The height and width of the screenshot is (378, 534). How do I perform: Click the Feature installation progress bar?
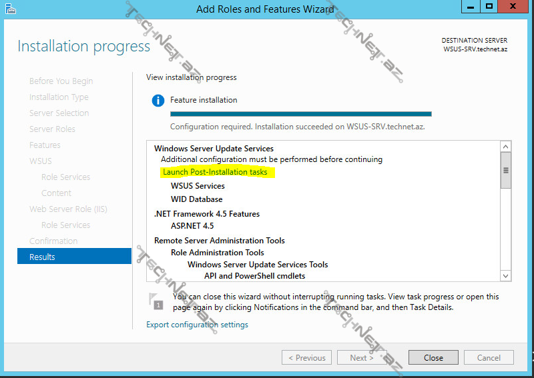tap(301, 114)
